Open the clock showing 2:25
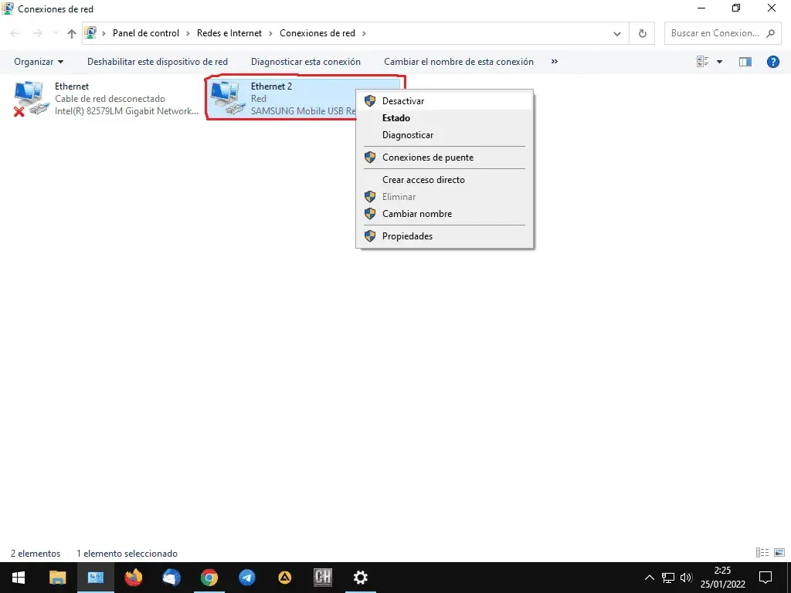This screenshot has width=791, height=593. (722, 578)
